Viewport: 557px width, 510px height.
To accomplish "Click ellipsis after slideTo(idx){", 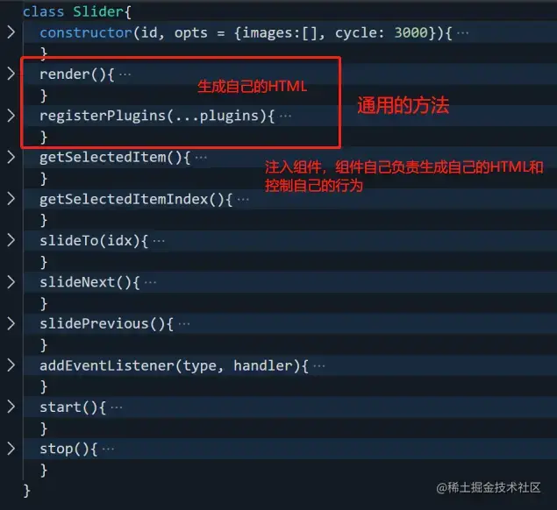I will [159, 241].
